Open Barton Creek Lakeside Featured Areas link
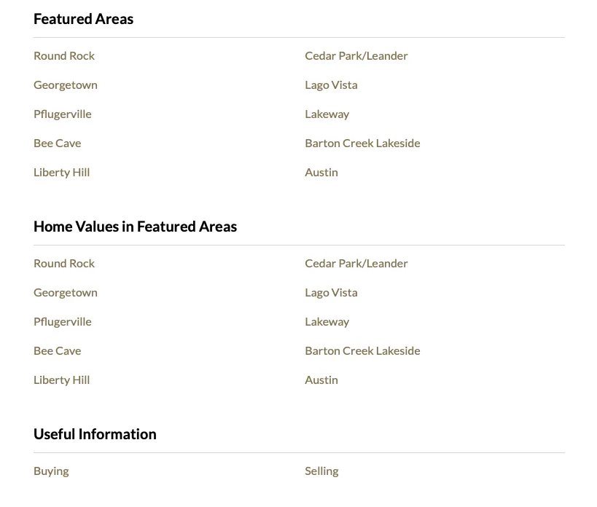This screenshot has width=597, height=507. coord(362,144)
